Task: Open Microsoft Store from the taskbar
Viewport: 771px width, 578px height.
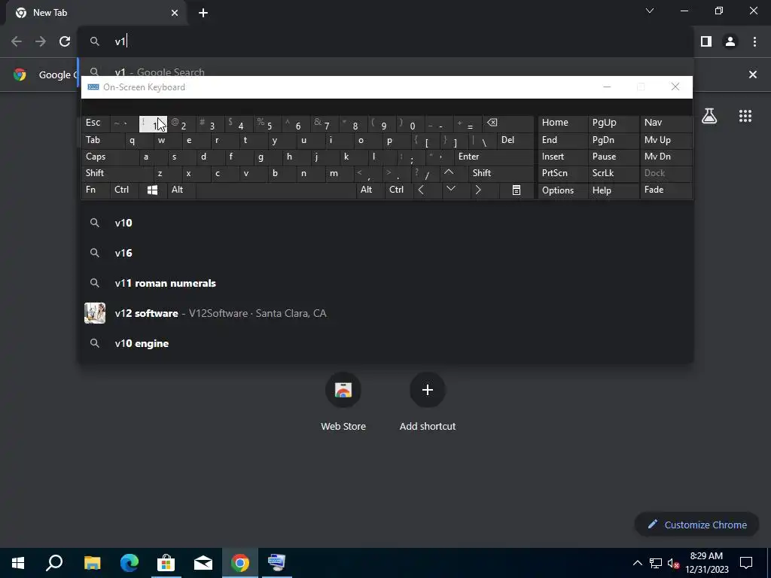Action: (x=166, y=563)
